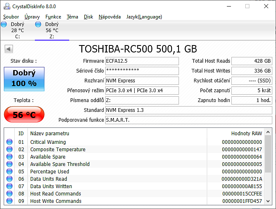Select the C: disk tab showing 28 °C

[18, 30]
